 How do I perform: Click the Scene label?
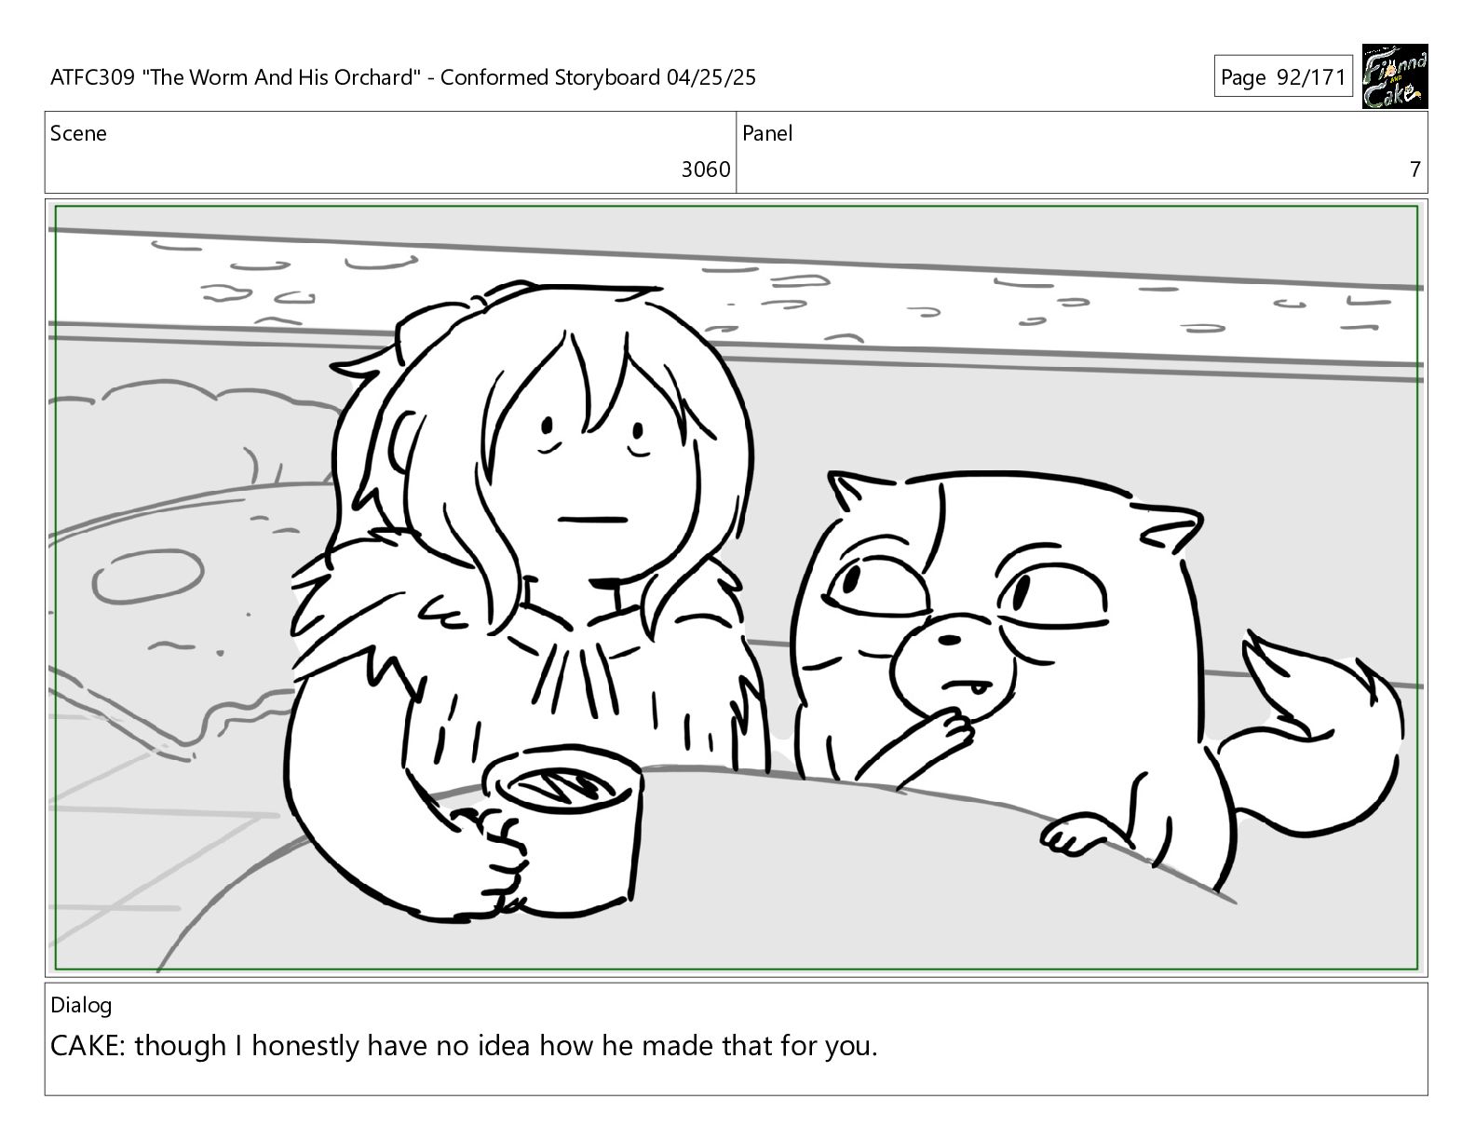tap(78, 134)
